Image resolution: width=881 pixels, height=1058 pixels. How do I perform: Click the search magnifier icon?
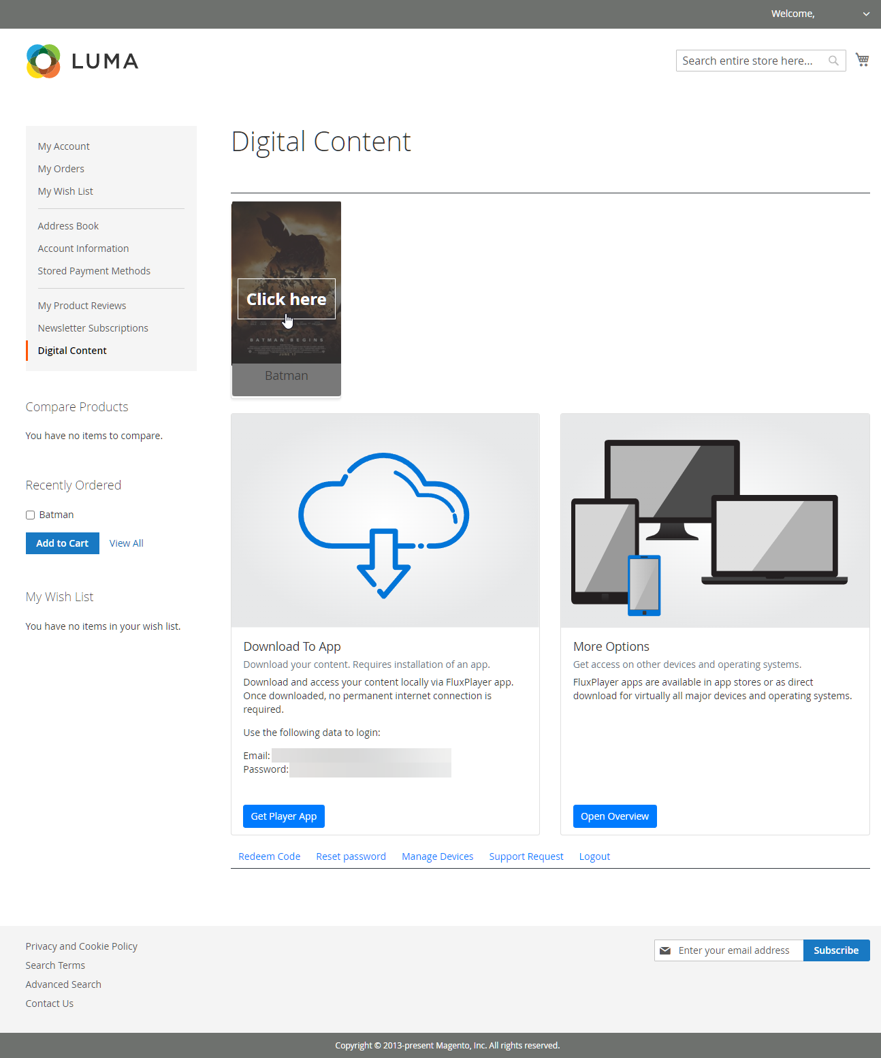[x=833, y=61]
